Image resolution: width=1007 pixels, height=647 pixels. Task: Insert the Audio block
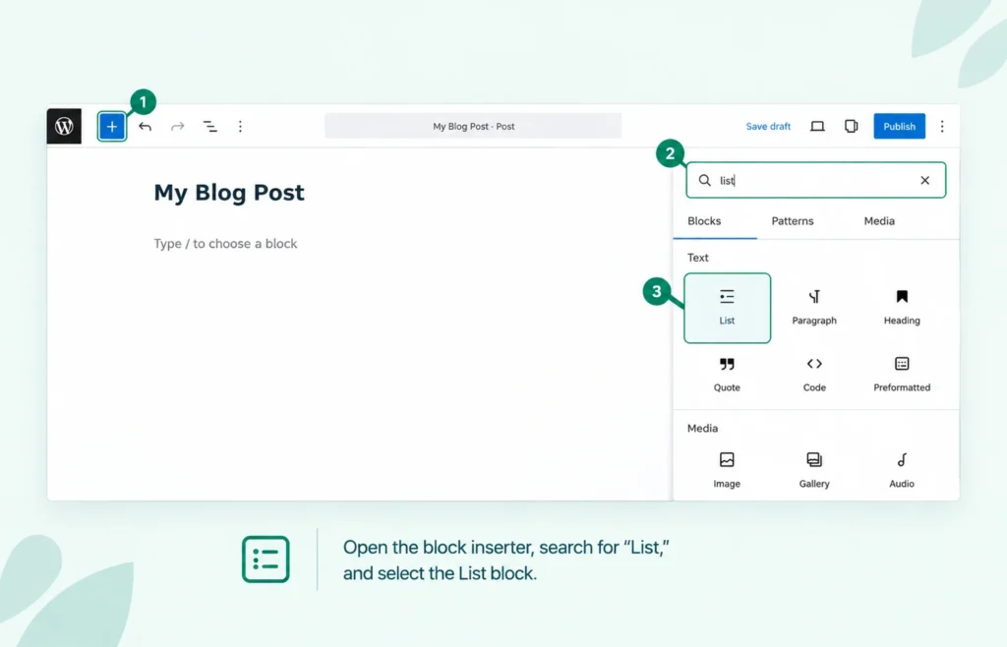pos(902,470)
